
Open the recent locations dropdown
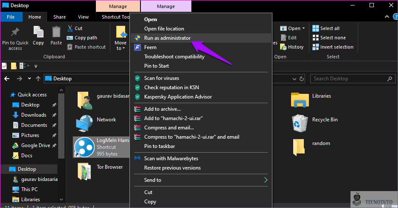coord(29,79)
